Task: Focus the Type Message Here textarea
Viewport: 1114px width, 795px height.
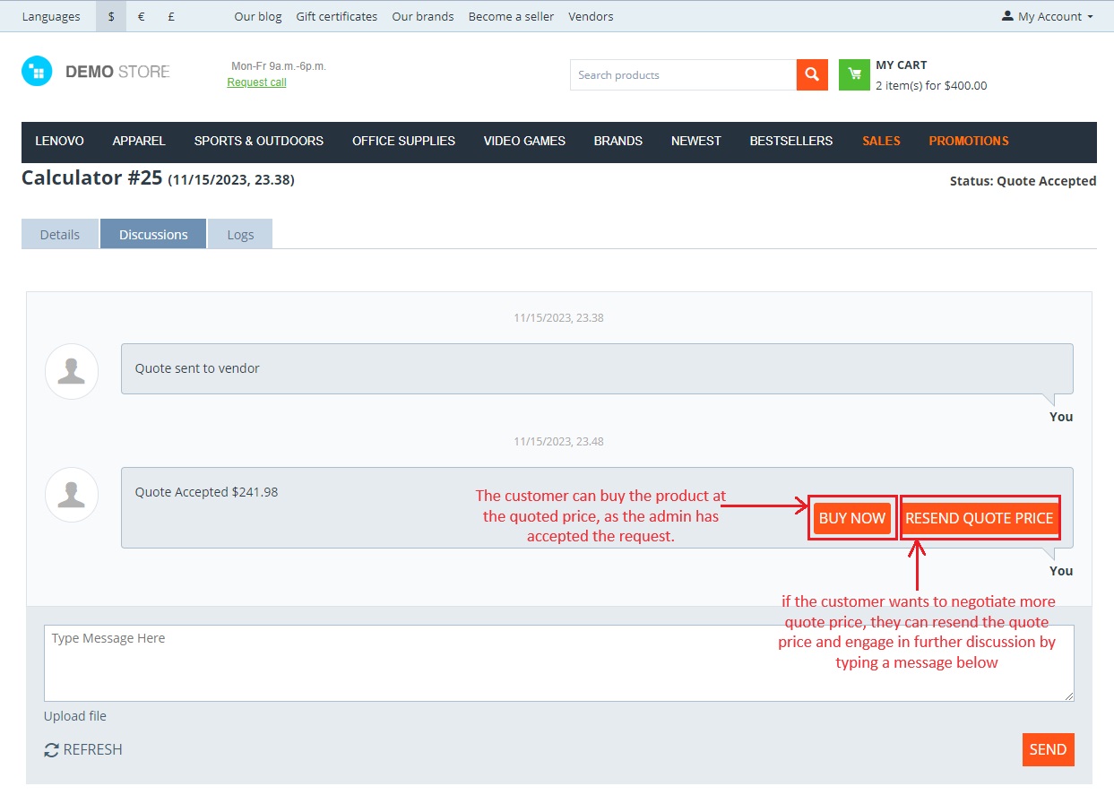Action: tap(559, 663)
